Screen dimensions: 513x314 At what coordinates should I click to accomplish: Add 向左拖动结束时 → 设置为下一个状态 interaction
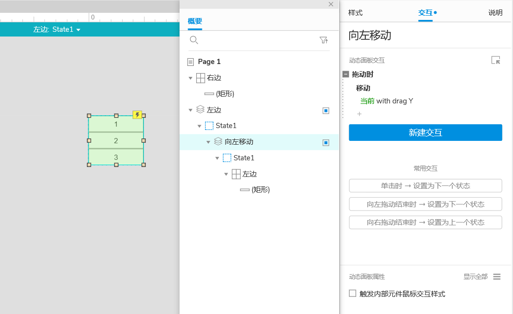tap(425, 204)
